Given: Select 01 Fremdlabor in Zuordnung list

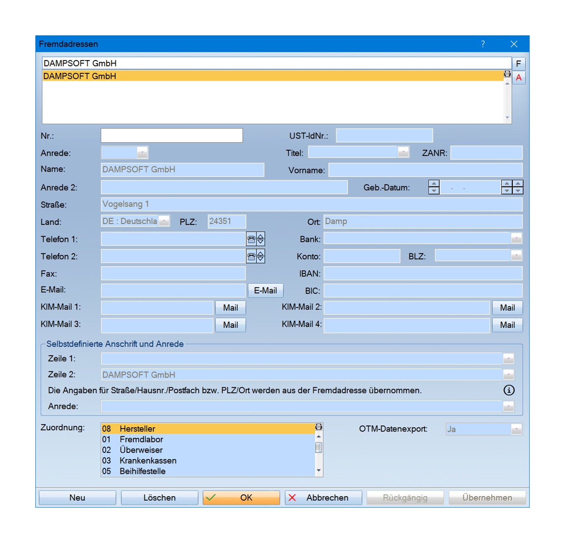Looking at the screenshot, I should click(208, 439).
